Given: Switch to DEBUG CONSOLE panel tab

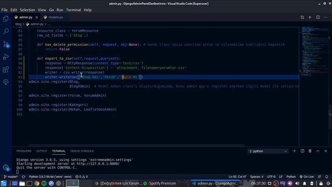Looking at the screenshot, I should [x=82, y=151].
